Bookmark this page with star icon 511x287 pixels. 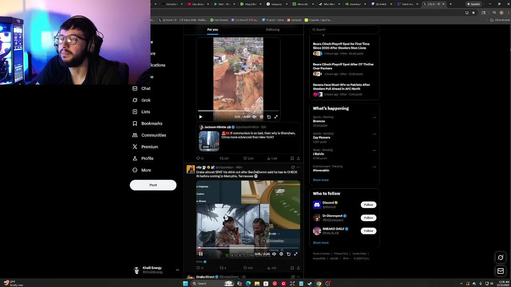(473, 12)
